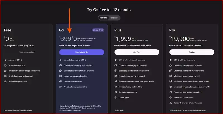Click the Limited deep research icon in Free
Screen dimensions: 223x114
coord(6,82)
